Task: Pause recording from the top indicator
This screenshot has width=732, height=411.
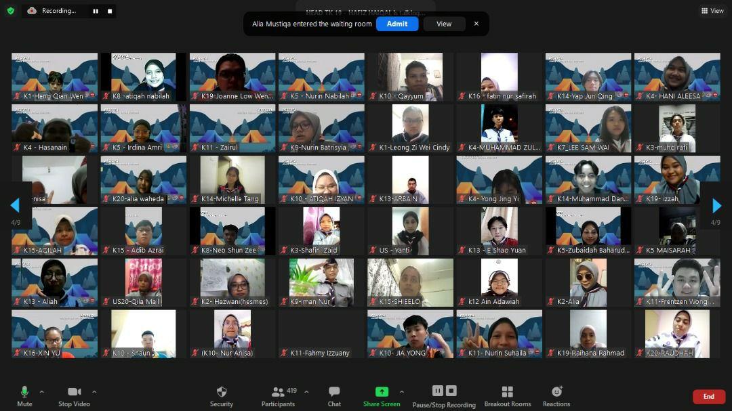Action: point(95,11)
